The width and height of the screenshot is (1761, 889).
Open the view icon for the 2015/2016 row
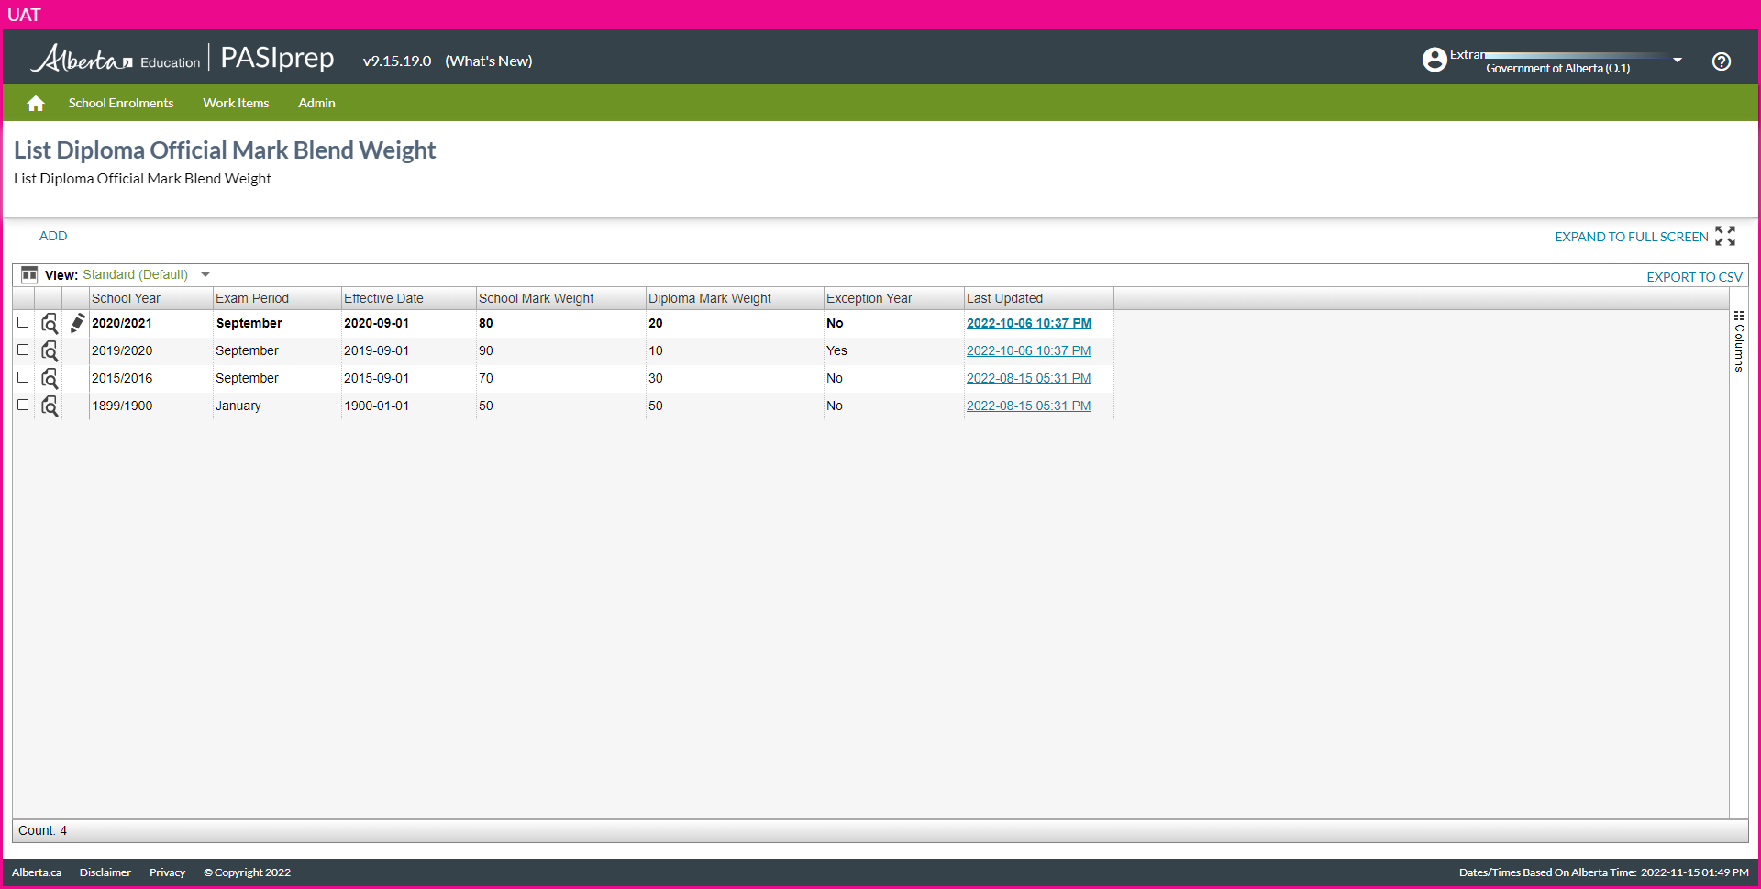(x=50, y=379)
